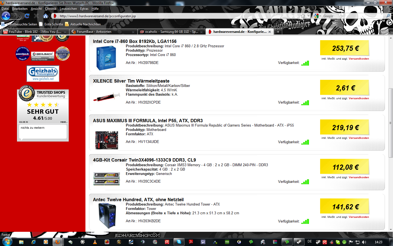The width and height of the screenshot is (393, 246).
Task: Click the page vertical scrollbar thumb
Action: click(391, 122)
